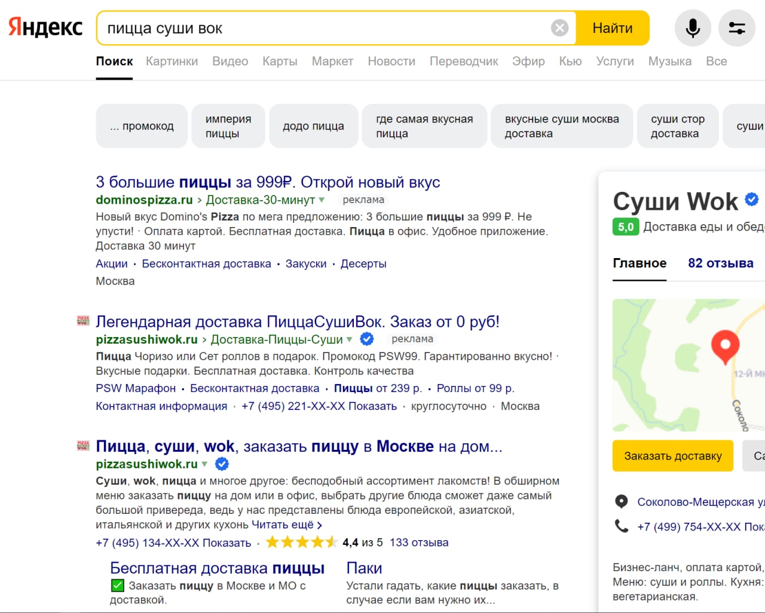Click Заказать доставку button
The height and width of the screenshot is (613, 765).
coord(673,456)
